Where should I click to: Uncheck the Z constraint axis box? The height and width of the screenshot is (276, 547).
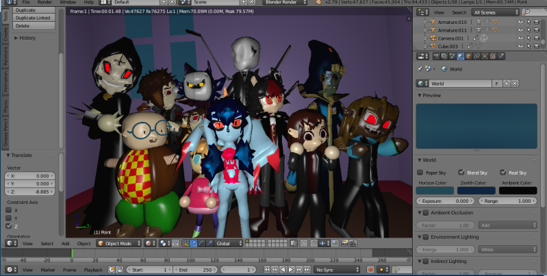point(9,226)
